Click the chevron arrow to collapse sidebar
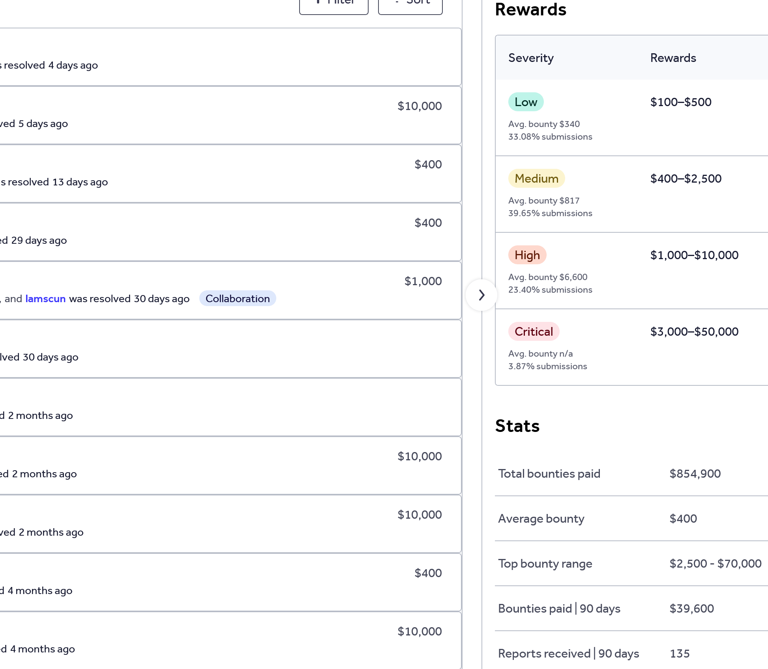Image resolution: width=768 pixels, height=669 pixels. [481, 295]
